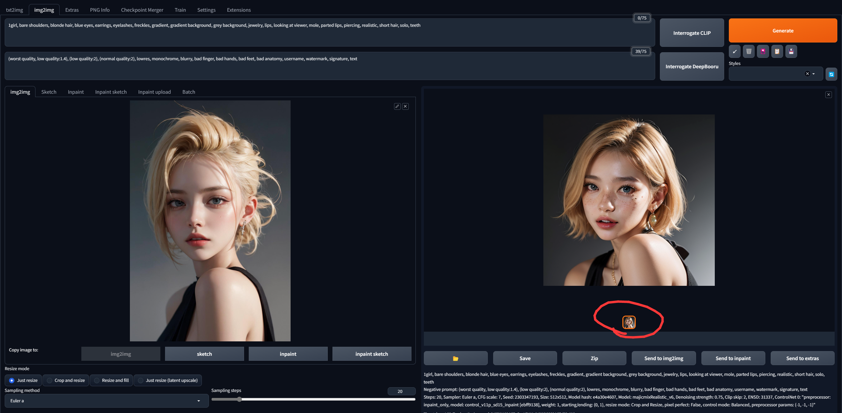Refresh the styles list with the blue icon
842x413 pixels.
point(832,74)
